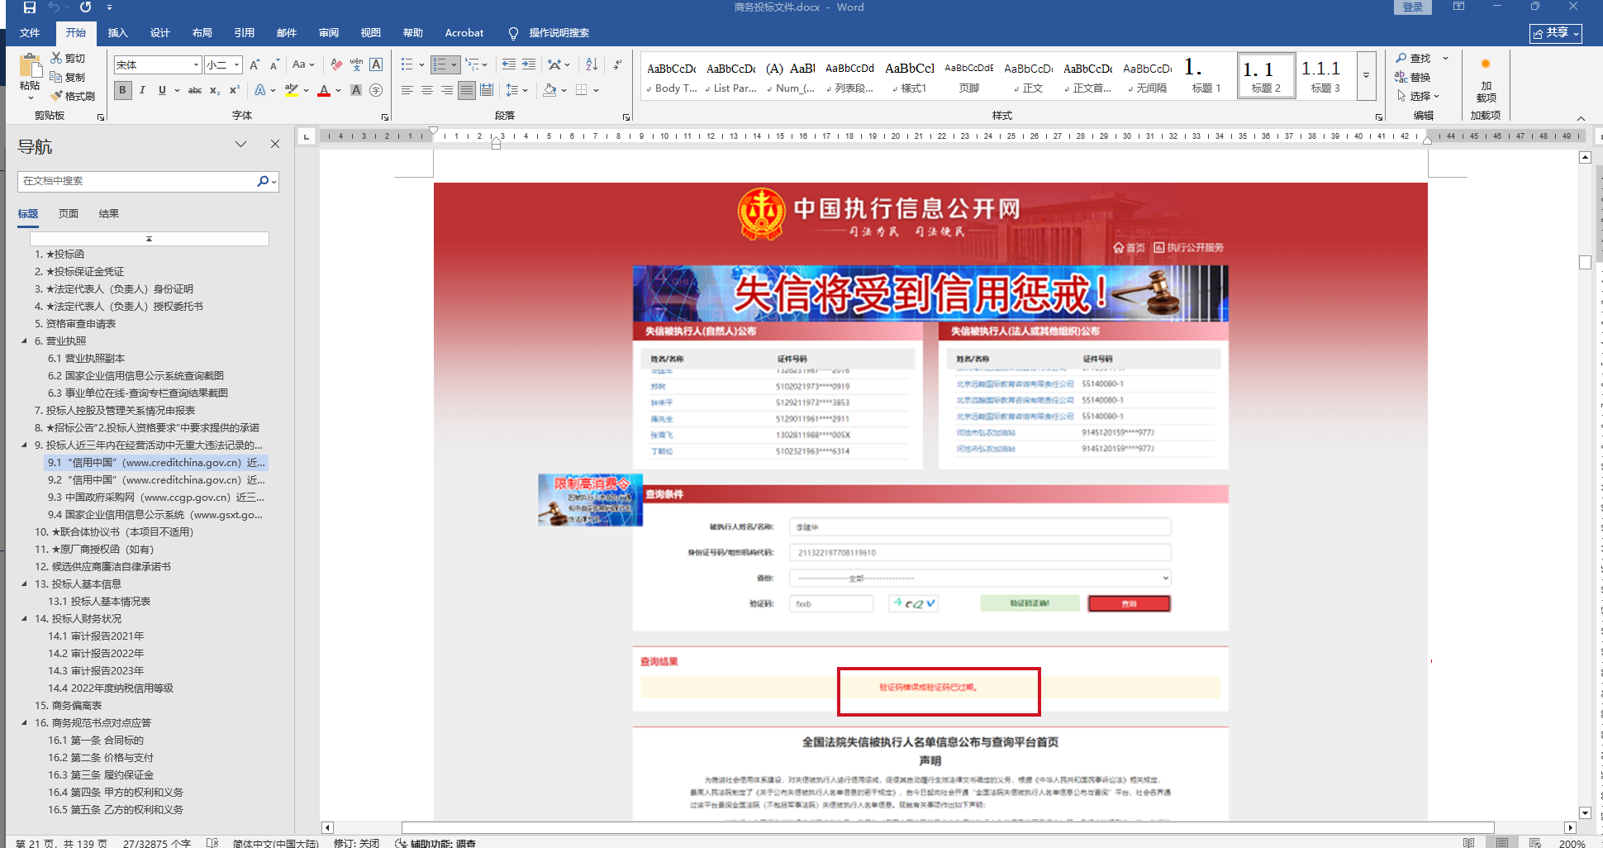Toggle superscript formatting

pyautogui.click(x=235, y=90)
